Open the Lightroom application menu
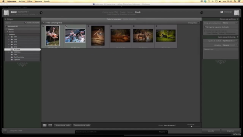243x137 pixels. (x=11, y=2)
